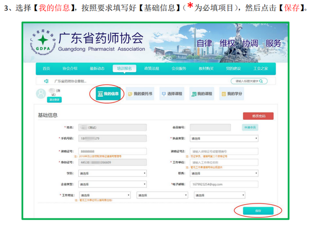Viewport: 310px width, 227px height.
Task: Click the 保存 save button
Action: (x=258, y=210)
